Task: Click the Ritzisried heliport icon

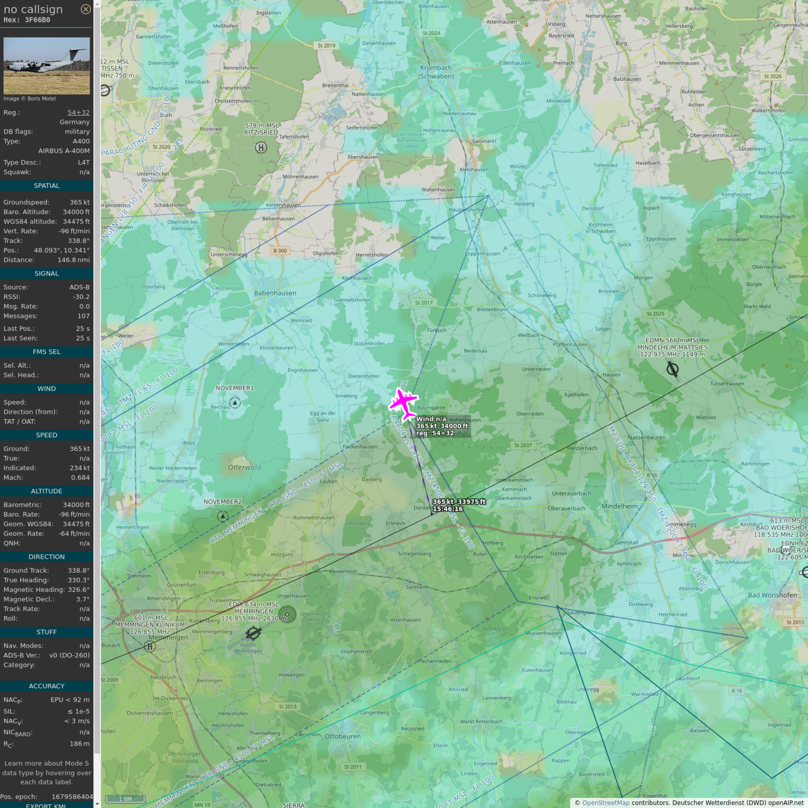Action: point(261,148)
